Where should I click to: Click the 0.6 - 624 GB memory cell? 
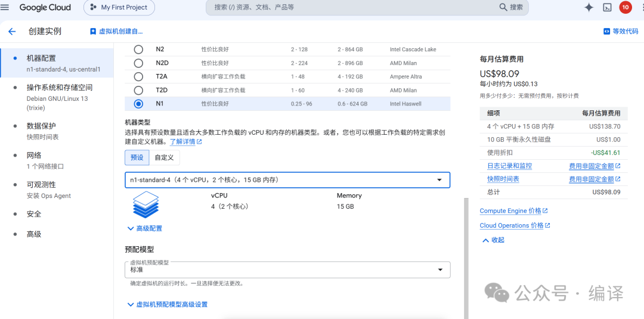352,104
